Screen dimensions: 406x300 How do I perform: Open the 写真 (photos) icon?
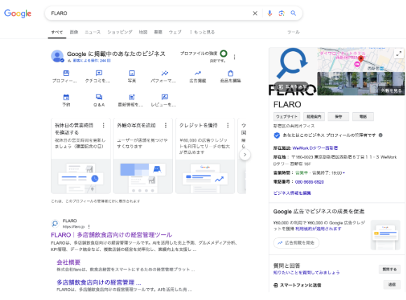point(132,73)
